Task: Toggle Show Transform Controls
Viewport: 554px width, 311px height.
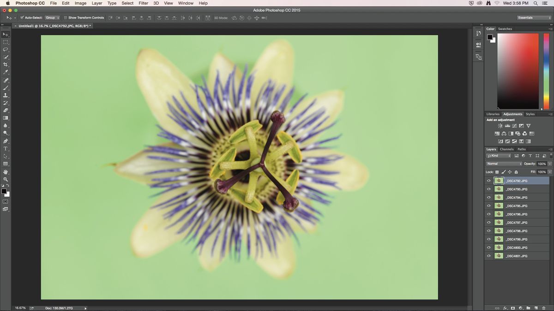Action: (x=66, y=18)
